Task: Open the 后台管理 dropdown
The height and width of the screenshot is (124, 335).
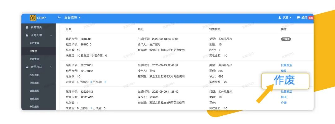Action: click(x=73, y=17)
